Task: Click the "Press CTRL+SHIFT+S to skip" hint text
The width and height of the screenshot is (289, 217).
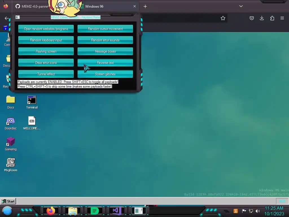Action: coord(65,86)
